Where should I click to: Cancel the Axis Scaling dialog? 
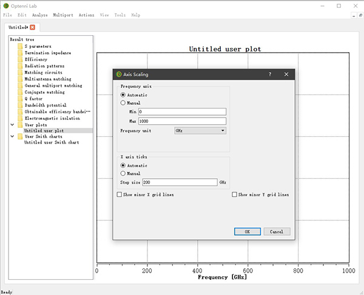277,231
